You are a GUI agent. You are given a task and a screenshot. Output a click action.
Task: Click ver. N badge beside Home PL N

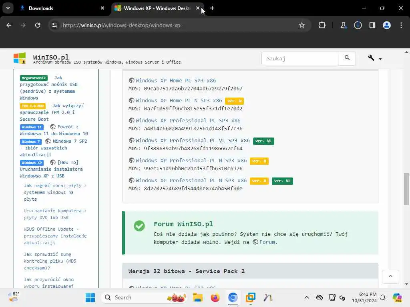coord(234,101)
